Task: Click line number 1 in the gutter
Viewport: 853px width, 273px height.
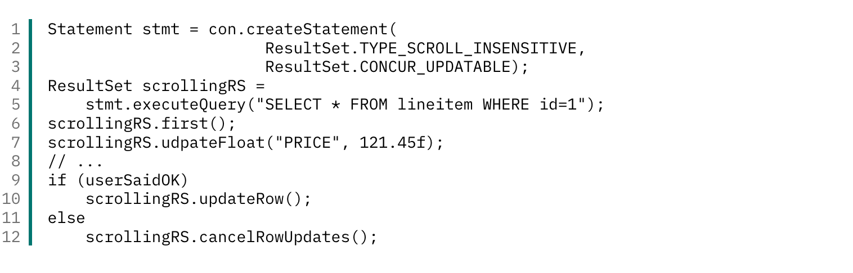Action: (15, 29)
